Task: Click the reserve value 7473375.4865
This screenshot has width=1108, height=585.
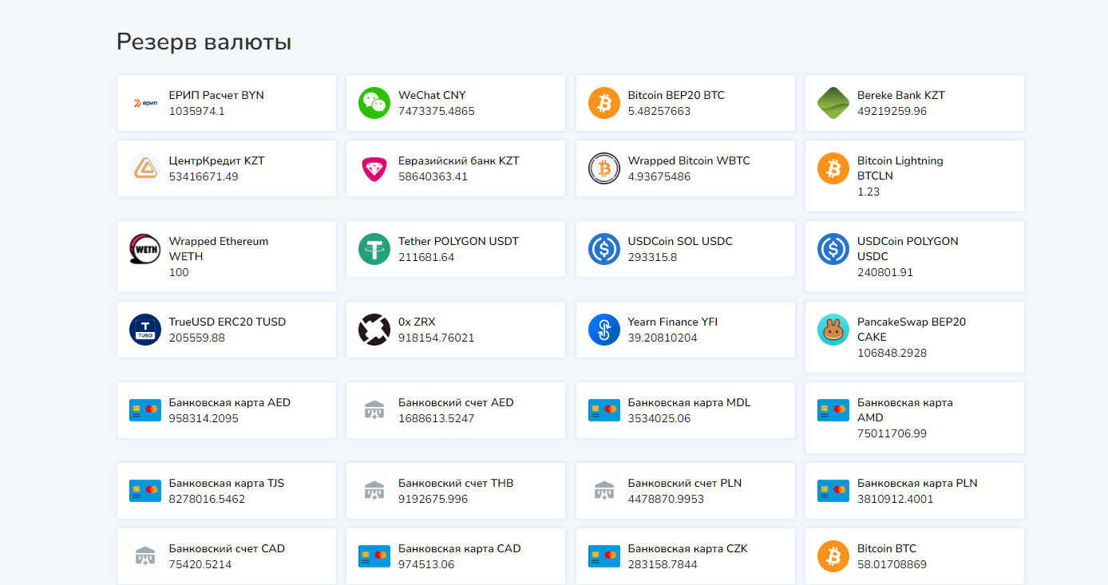Action: pos(437,111)
